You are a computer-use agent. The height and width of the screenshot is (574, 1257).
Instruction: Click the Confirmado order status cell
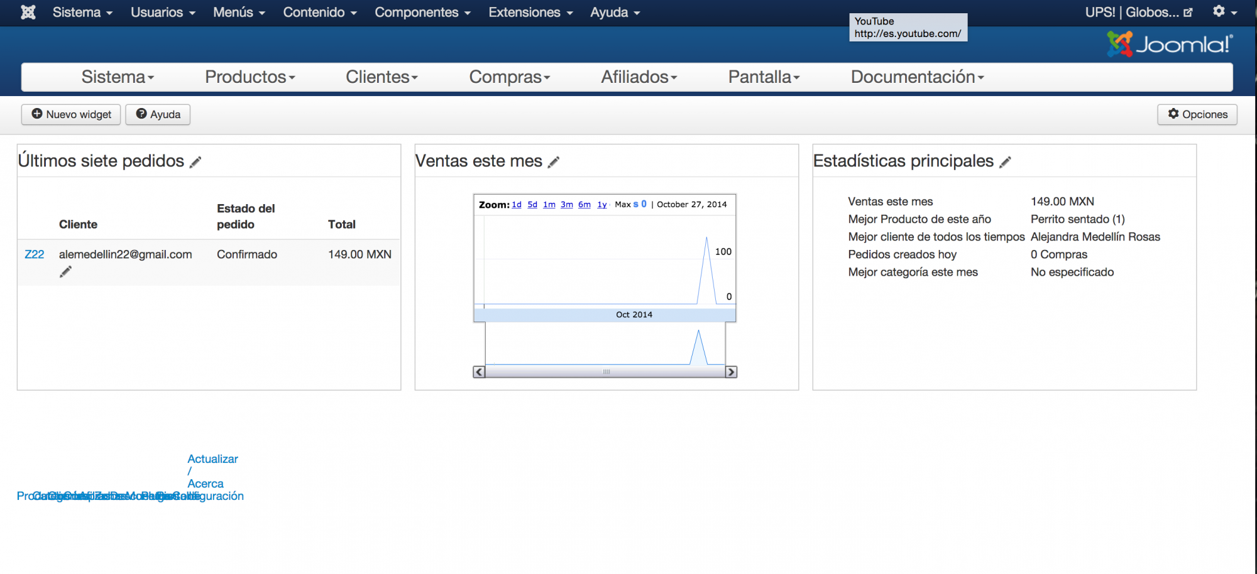(x=247, y=254)
